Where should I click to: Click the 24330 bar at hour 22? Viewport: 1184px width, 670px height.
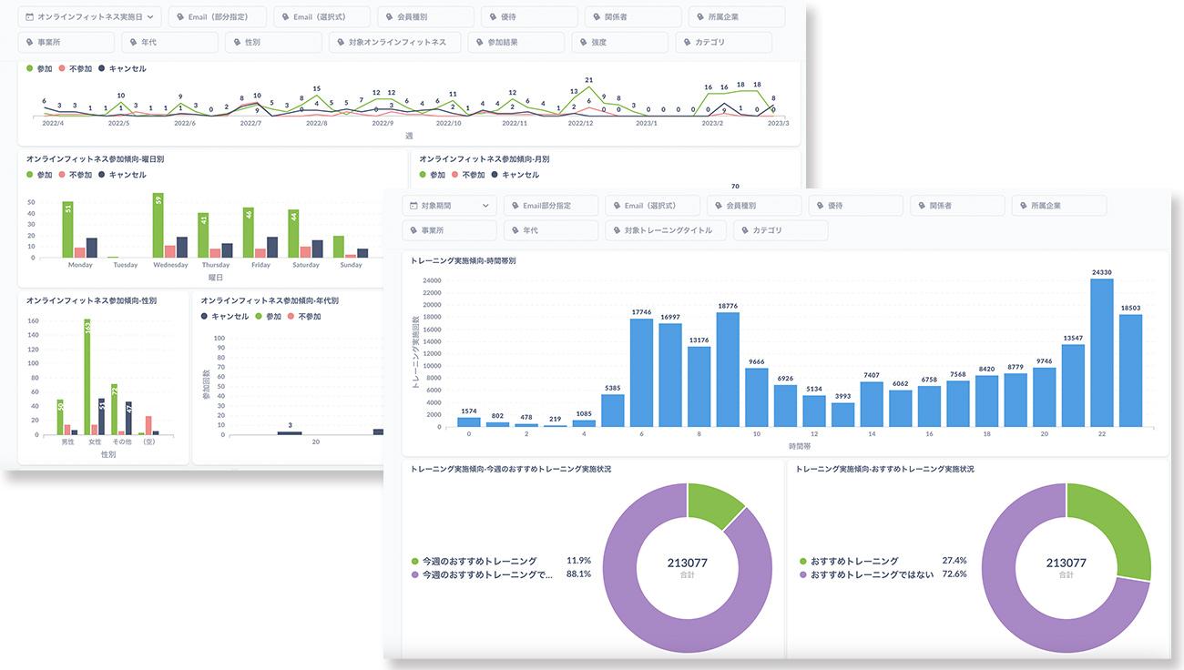pos(1102,352)
